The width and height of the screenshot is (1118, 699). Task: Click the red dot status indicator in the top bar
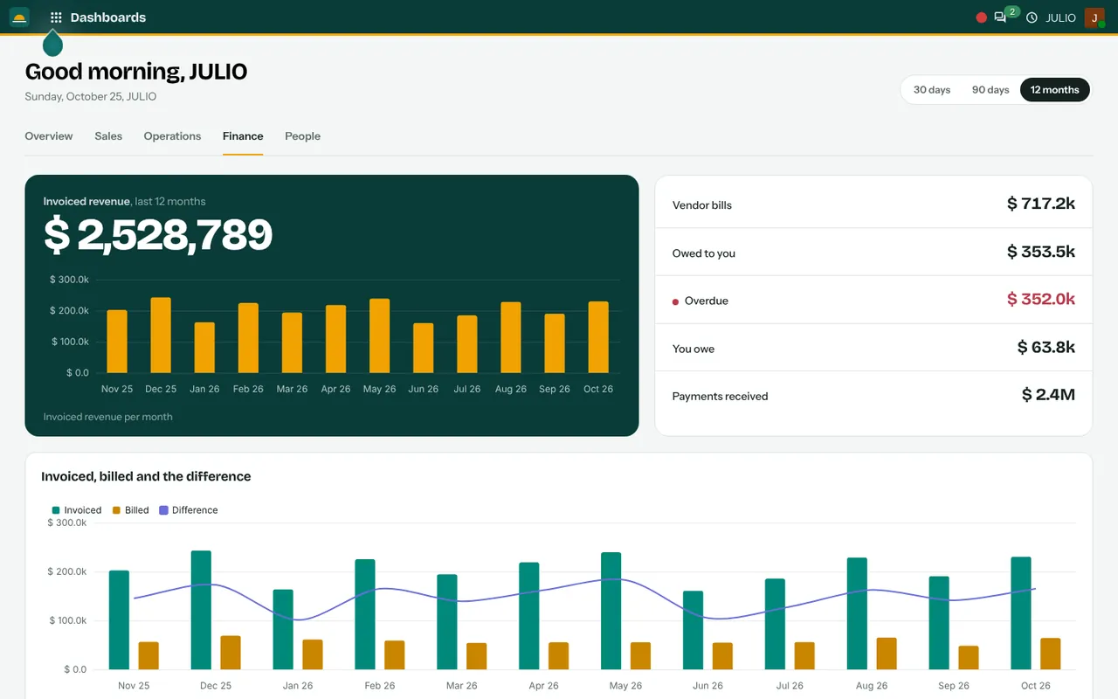coord(981,17)
